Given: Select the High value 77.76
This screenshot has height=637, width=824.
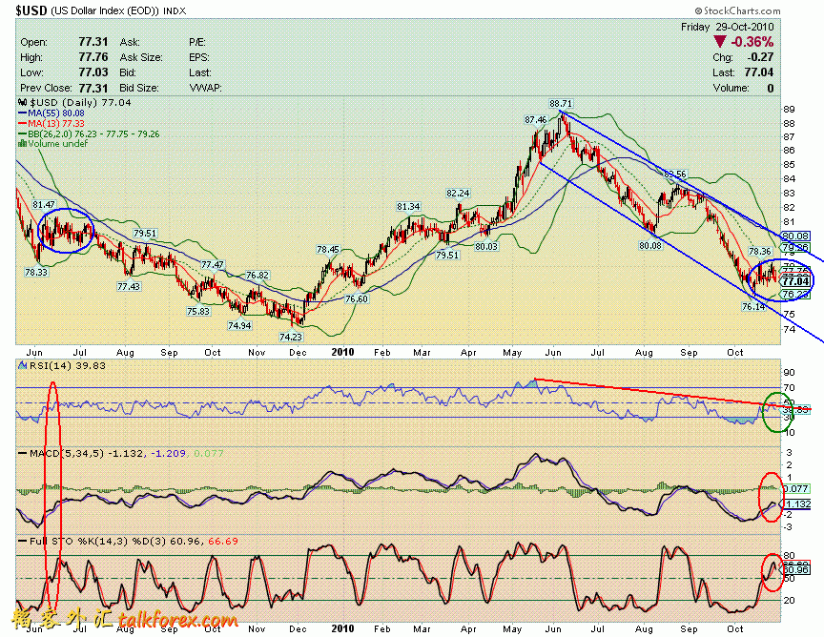Looking at the screenshot, I should (93, 57).
